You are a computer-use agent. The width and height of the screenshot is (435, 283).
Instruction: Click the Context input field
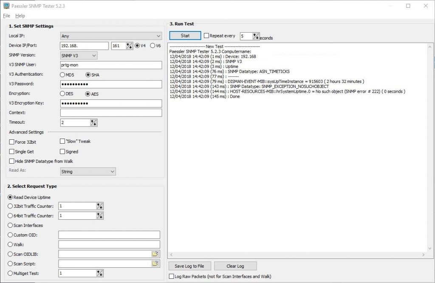click(x=111, y=113)
